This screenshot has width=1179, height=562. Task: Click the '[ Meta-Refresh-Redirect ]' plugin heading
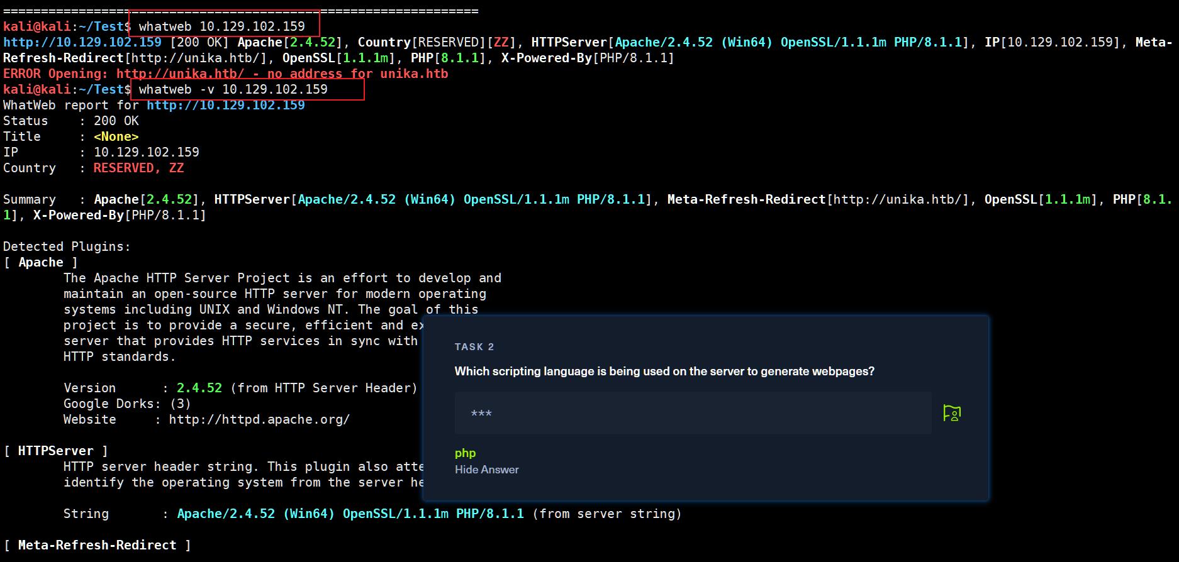tap(98, 545)
